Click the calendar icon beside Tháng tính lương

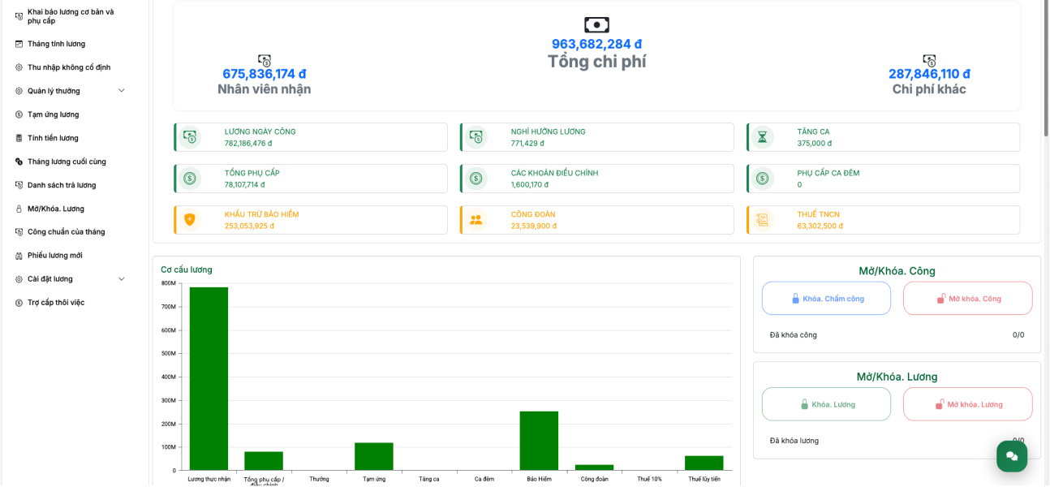[x=19, y=44]
